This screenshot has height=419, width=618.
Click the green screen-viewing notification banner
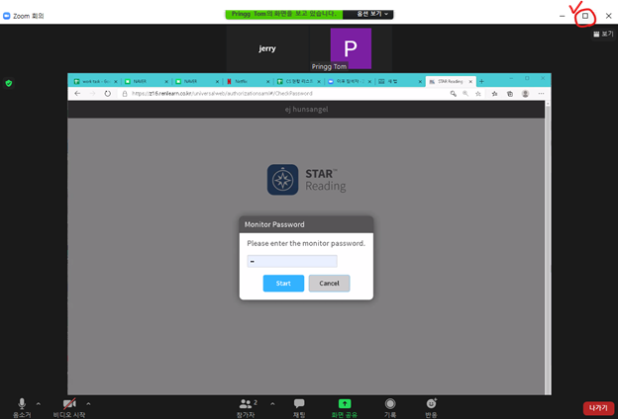284,14
